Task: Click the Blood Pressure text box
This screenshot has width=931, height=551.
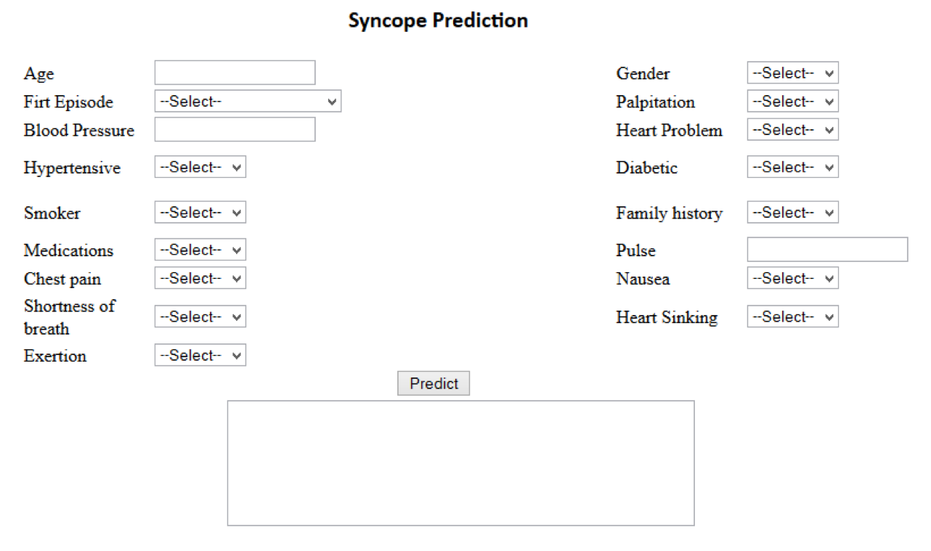Action: click(x=235, y=130)
